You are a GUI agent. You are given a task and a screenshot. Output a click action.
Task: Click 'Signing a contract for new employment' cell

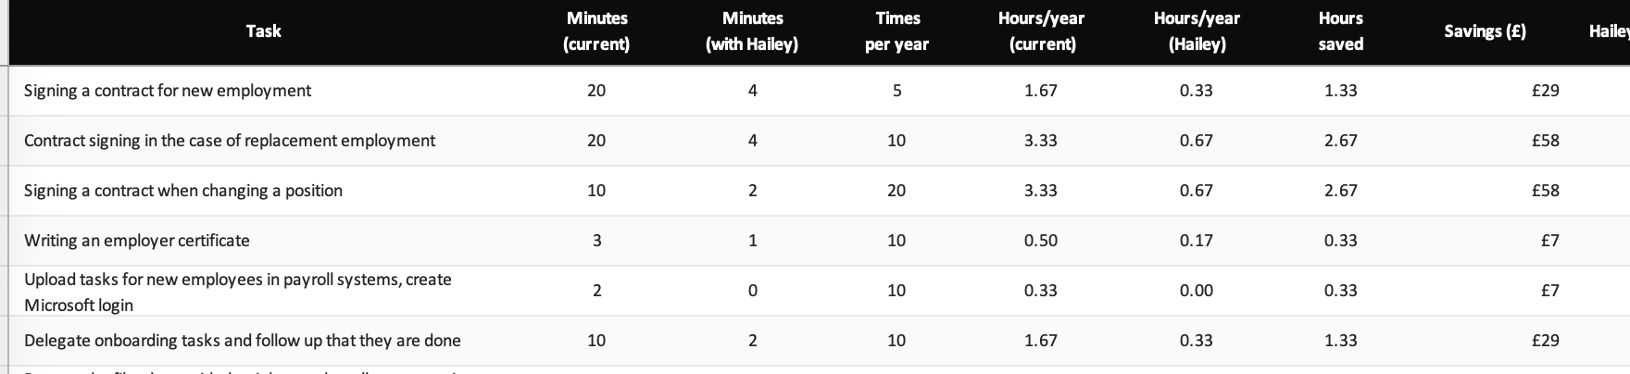[x=168, y=91]
